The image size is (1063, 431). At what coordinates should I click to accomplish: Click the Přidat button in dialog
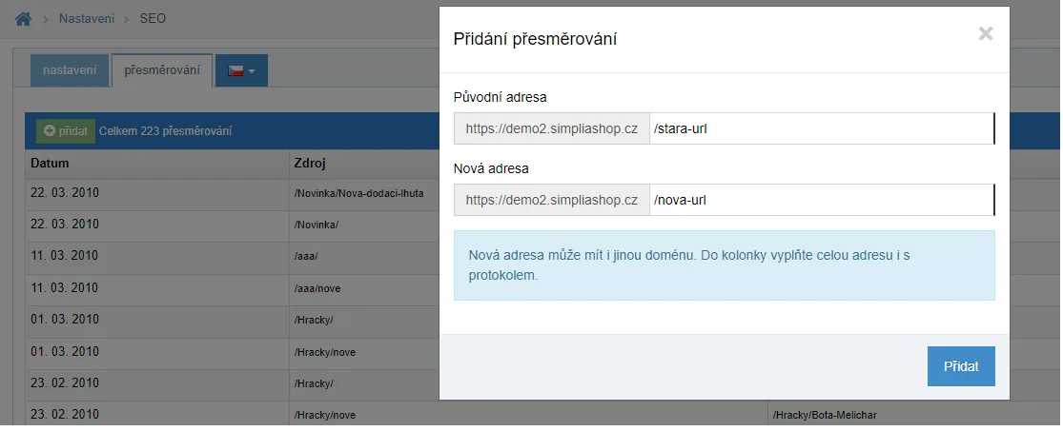click(x=961, y=366)
